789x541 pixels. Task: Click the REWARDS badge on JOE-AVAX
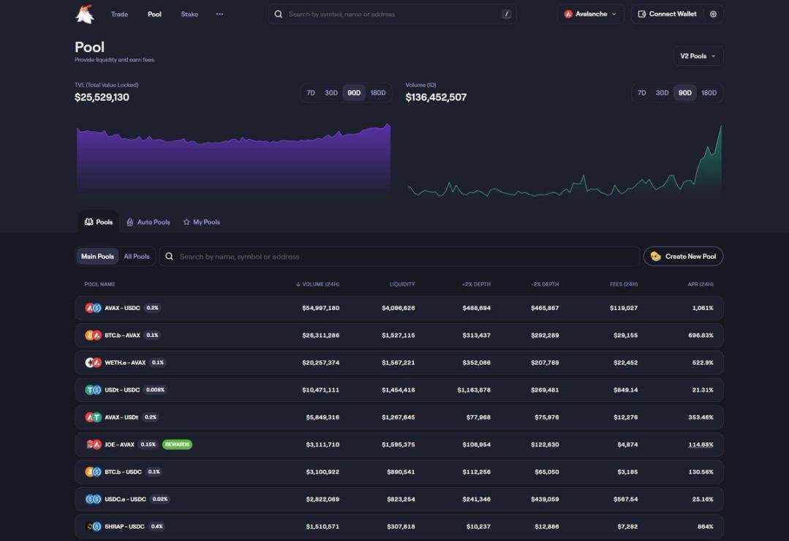point(177,444)
